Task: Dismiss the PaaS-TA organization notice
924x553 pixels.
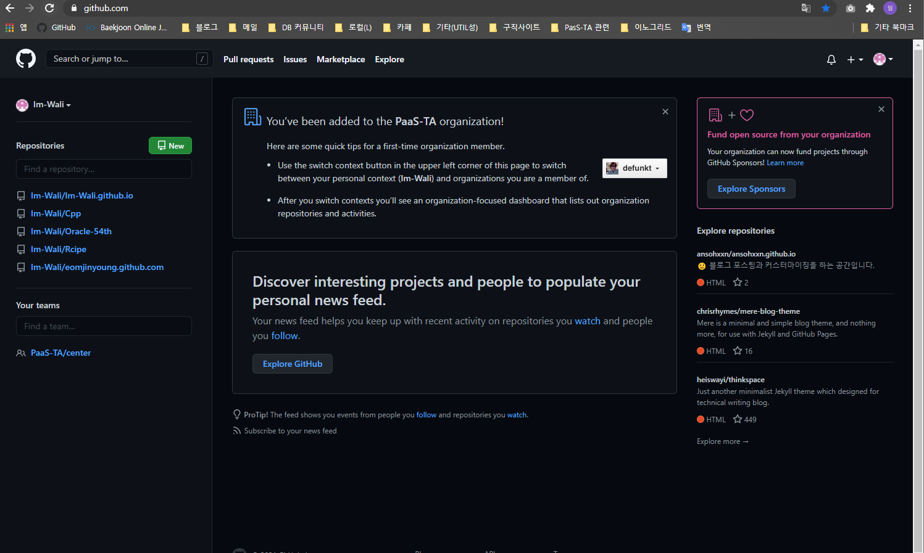Action: pyautogui.click(x=665, y=112)
